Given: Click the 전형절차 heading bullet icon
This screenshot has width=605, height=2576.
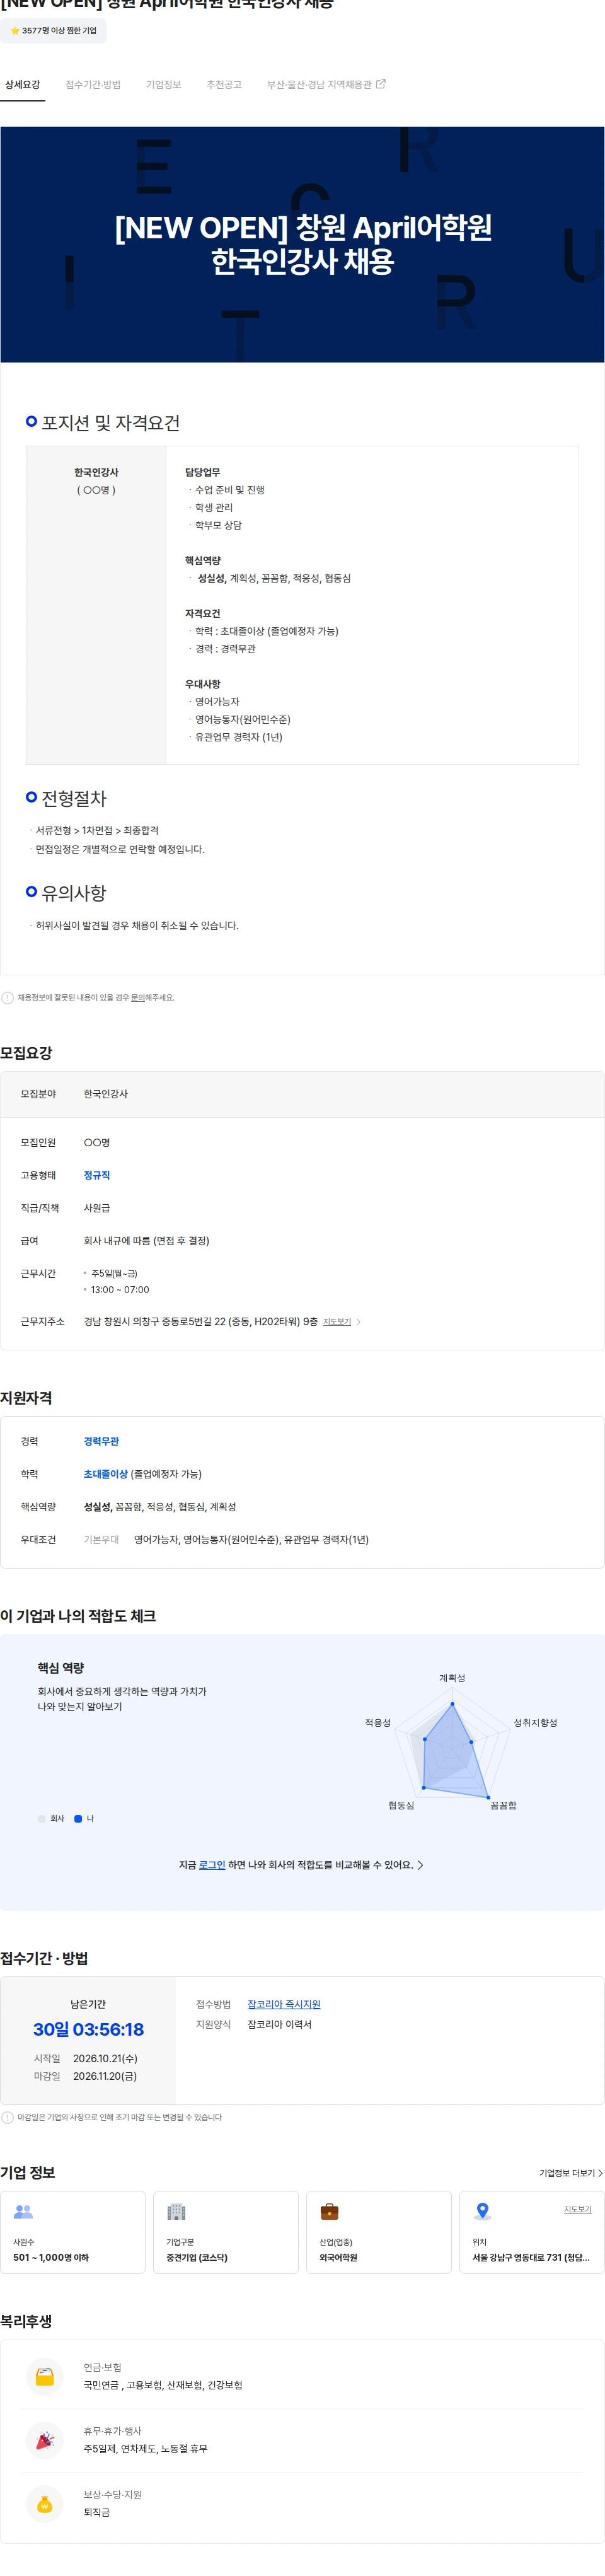Looking at the screenshot, I should pos(31,797).
